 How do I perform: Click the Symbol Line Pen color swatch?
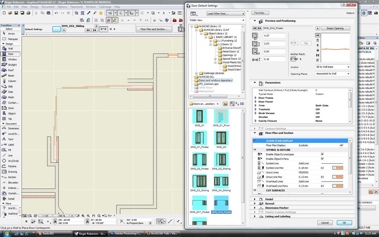[337, 168]
